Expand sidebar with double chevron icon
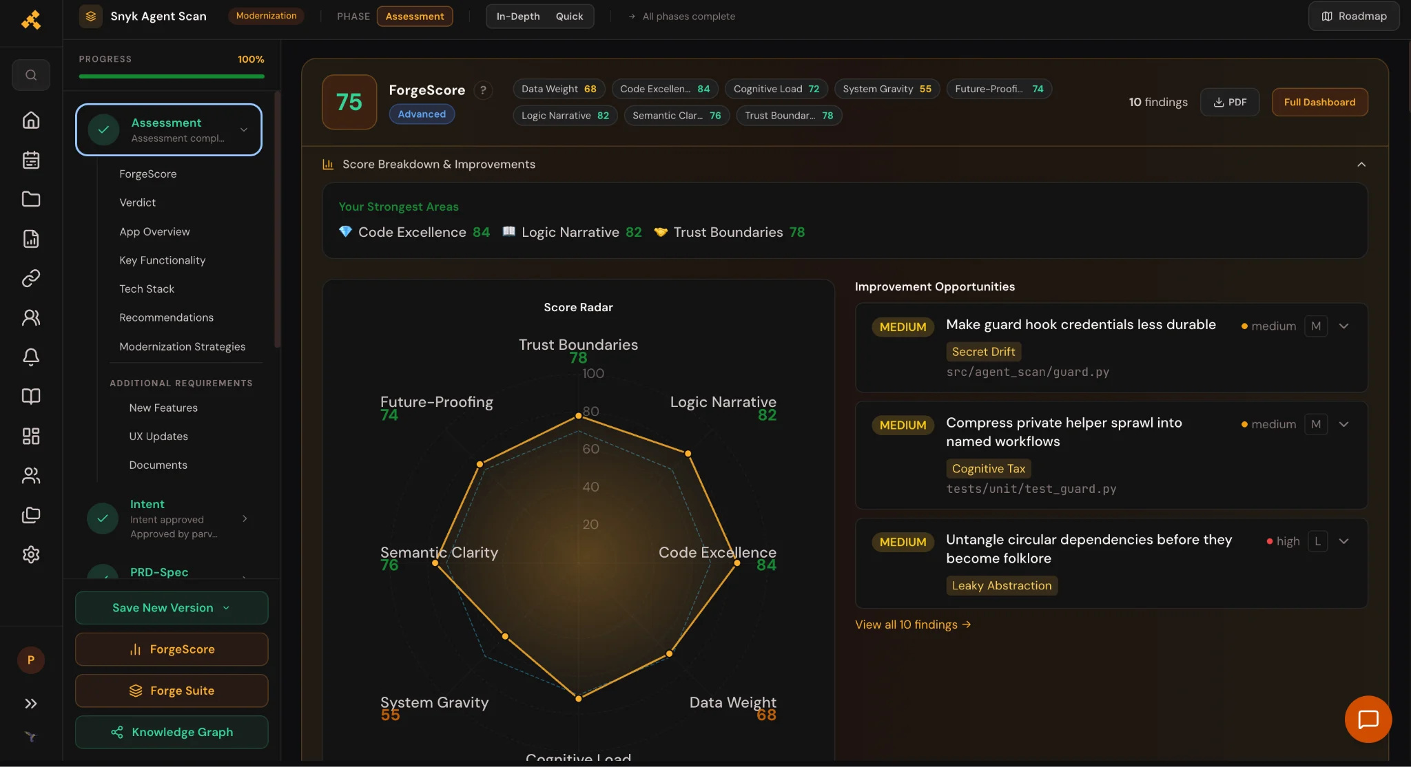The height and width of the screenshot is (767, 1411). point(31,704)
